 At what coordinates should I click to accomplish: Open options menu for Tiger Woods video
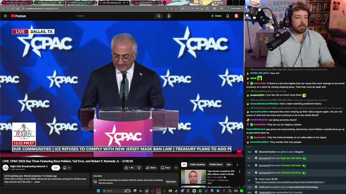(239, 172)
